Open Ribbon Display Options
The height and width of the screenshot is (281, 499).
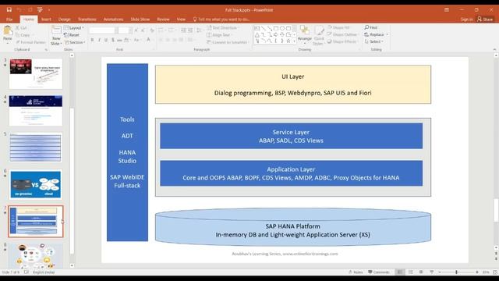pos(447,10)
